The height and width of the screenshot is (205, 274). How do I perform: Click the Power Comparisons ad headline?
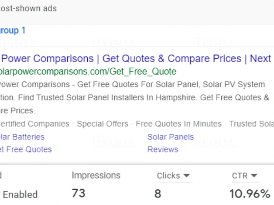point(136,58)
